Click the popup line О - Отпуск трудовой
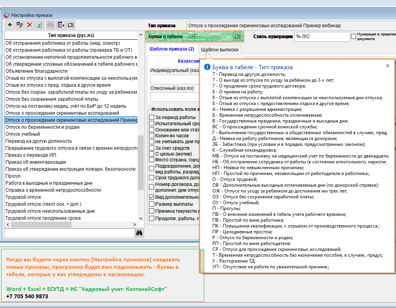 pyautogui.click(x=234, y=179)
